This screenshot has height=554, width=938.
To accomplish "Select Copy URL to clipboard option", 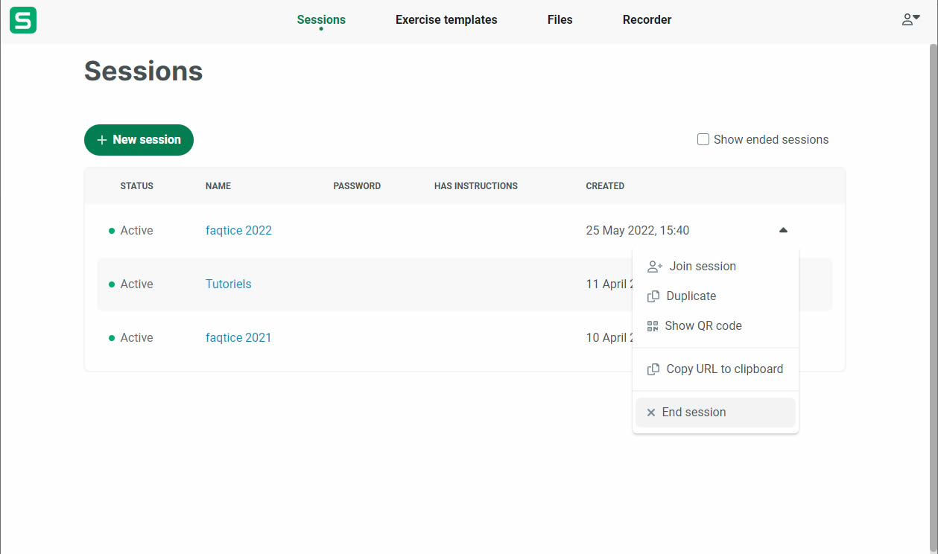I will click(x=724, y=369).
